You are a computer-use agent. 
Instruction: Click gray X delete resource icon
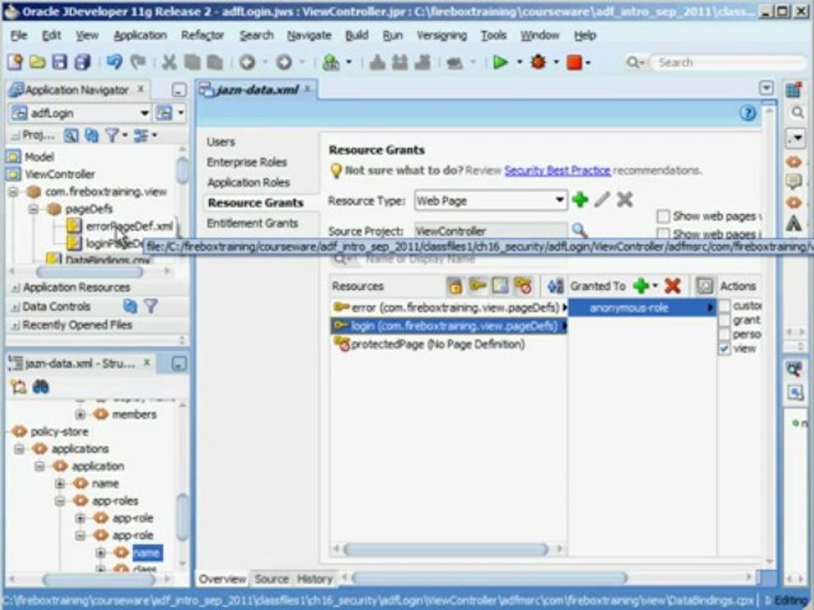625,200
